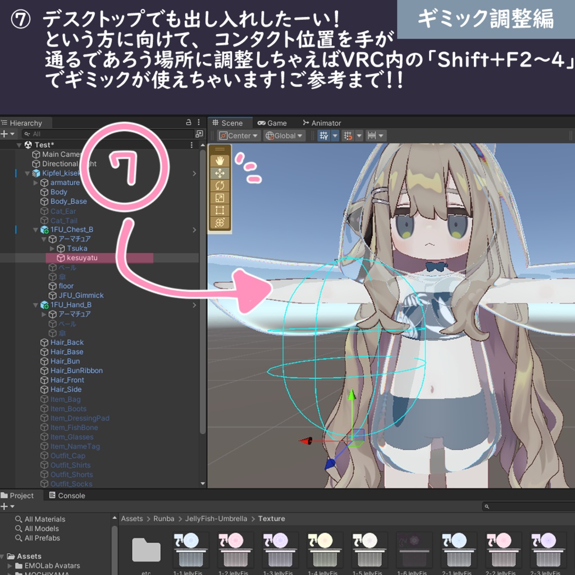
Task: Open Kipfel_kisek prefab via its chevron
Action: pos(194,174)
